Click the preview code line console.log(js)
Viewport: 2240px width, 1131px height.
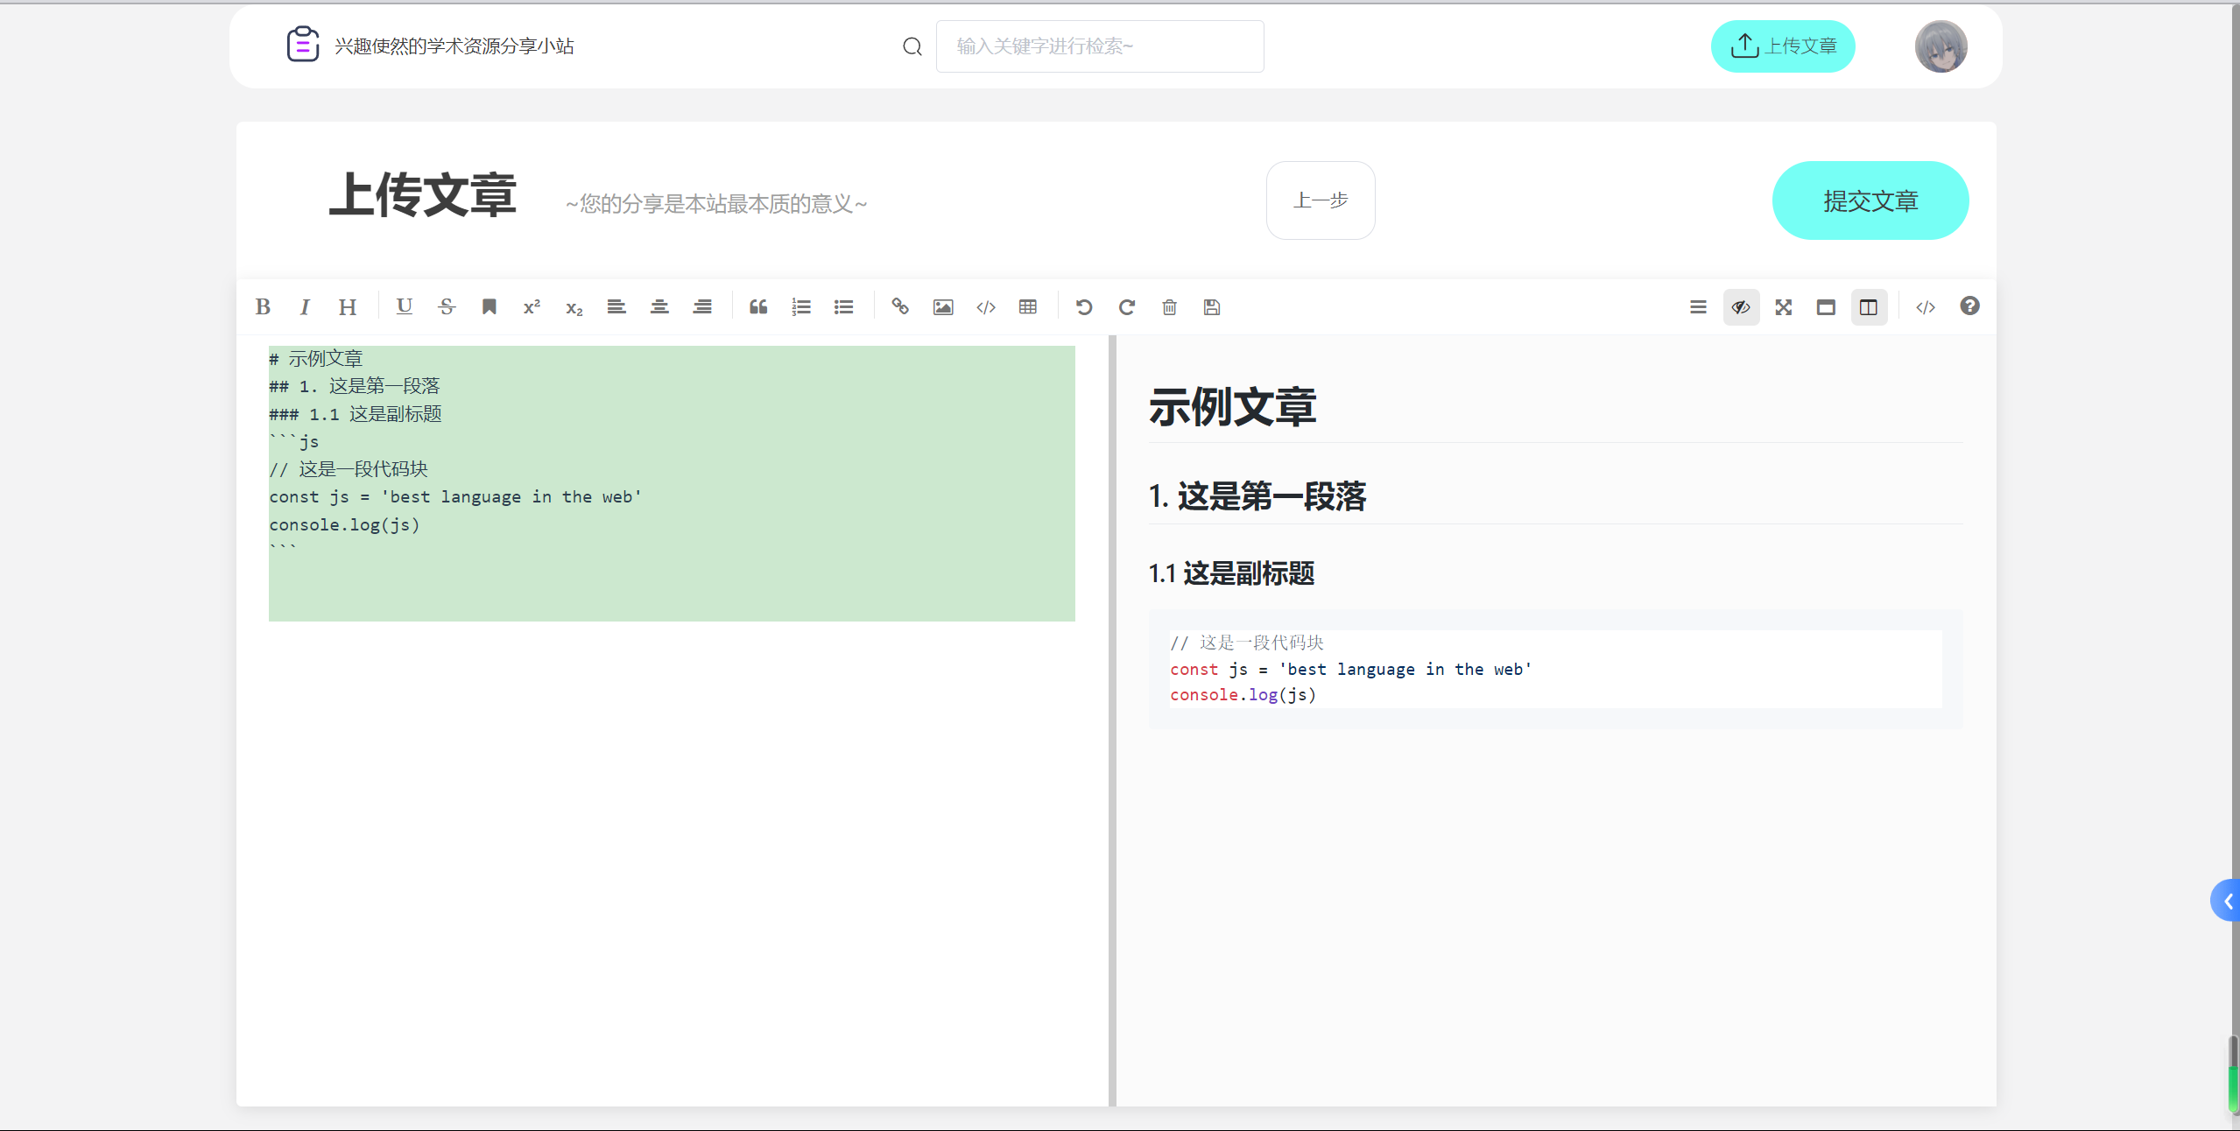click(1243, 694)
